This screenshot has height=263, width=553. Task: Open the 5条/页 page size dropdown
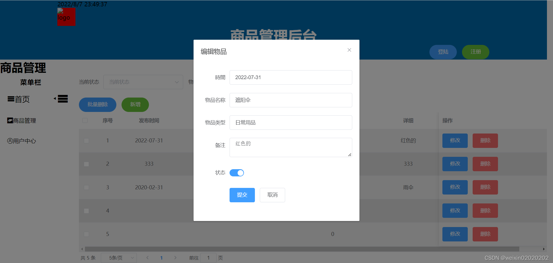(x=119, y=258)
